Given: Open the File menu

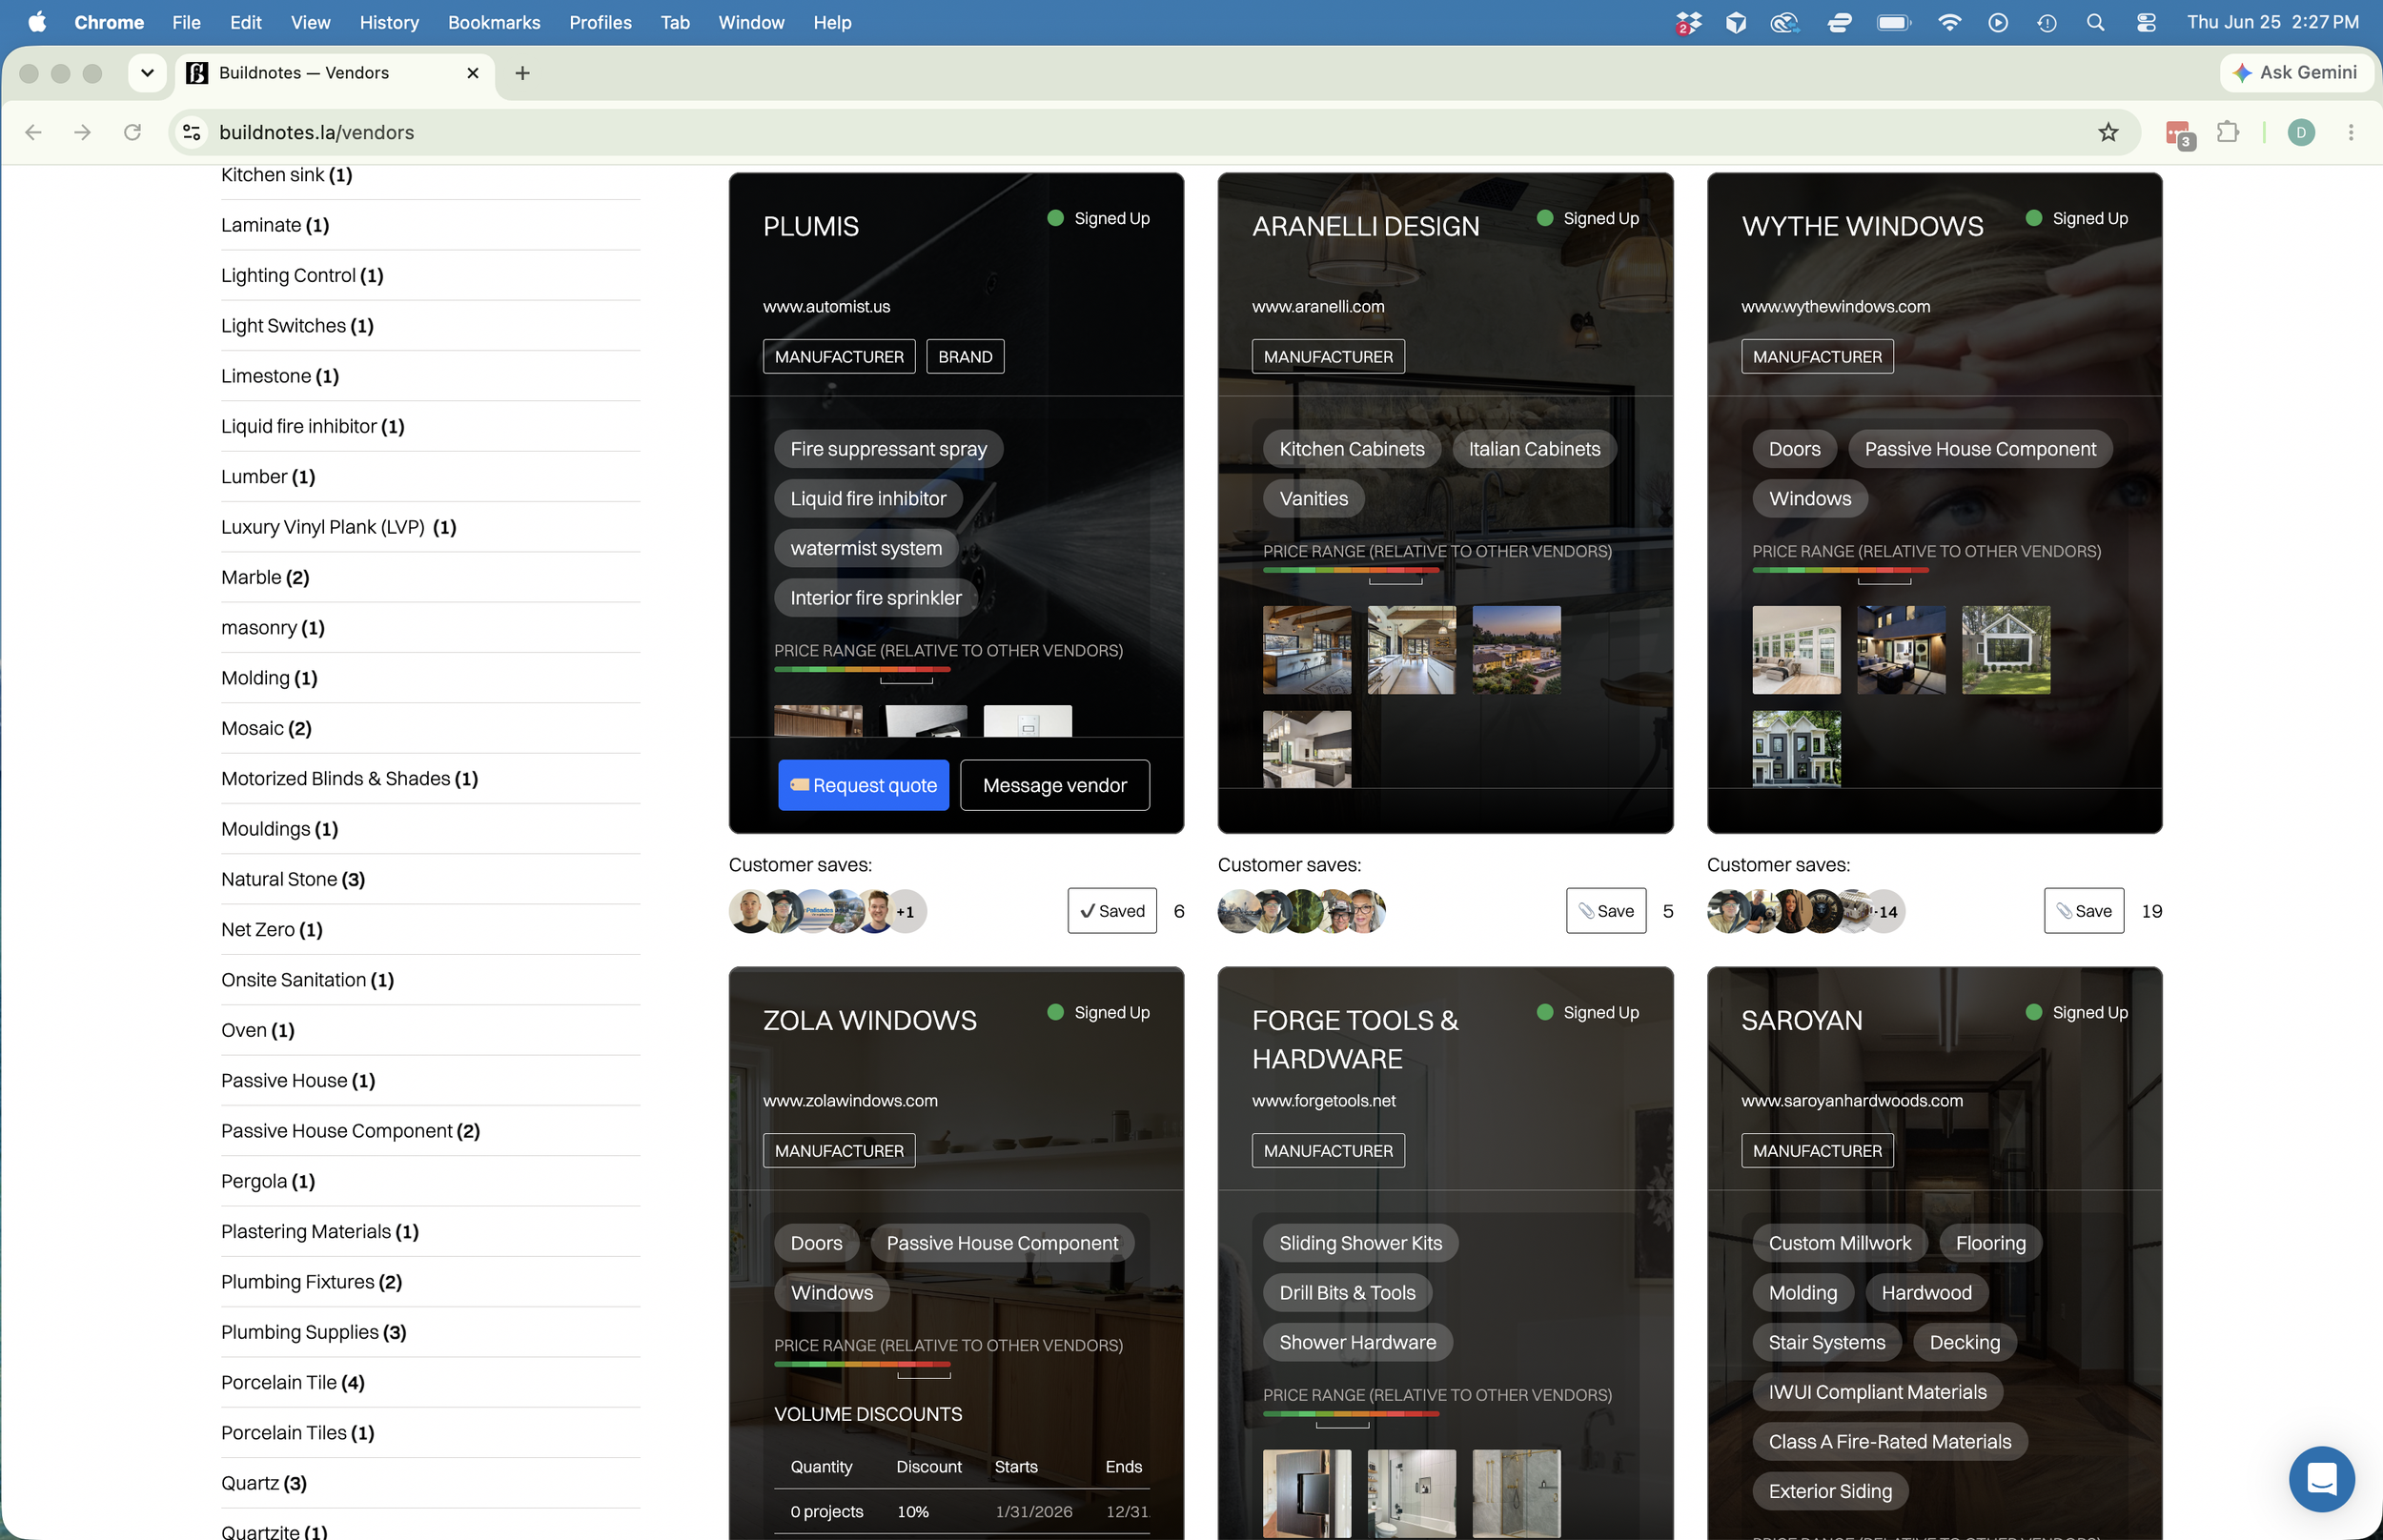Looking at the screenshot, I should pyautogui.click(x=186, y=22).
